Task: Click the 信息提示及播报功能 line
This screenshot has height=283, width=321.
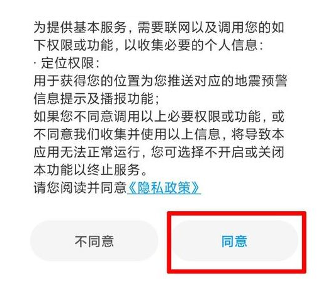Action: pyautogui.click(x=96, y=98)
